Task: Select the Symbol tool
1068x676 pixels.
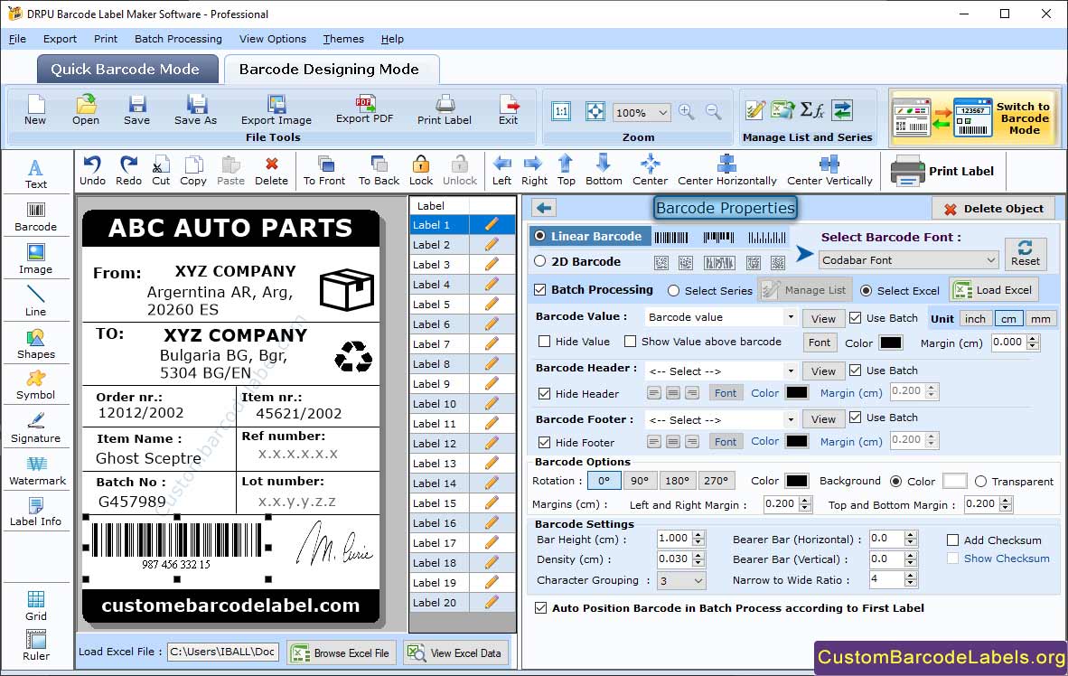Action: click(35, 385)
